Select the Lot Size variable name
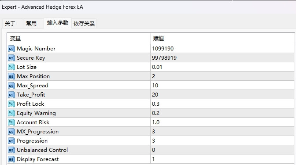Viewport: 296px width, 165px height. 26,67
